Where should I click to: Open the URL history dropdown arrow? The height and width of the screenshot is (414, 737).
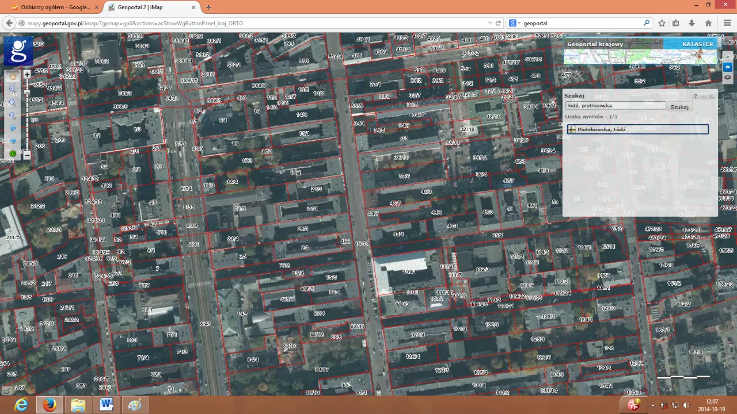(x=490, y=24)
